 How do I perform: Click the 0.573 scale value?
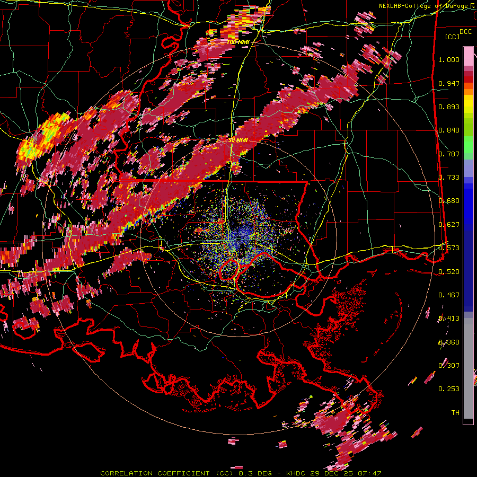449,248
